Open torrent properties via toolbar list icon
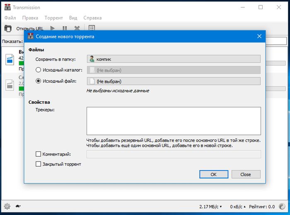The image size is (290, 215). coord(92,29)
